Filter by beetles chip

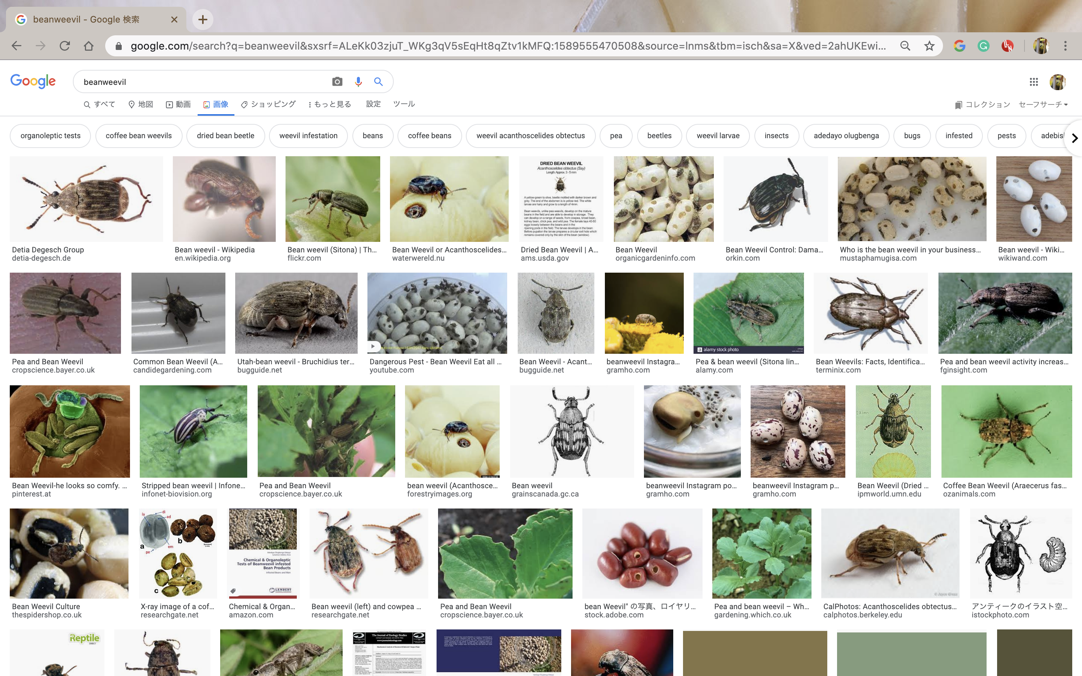pos(659,136)
